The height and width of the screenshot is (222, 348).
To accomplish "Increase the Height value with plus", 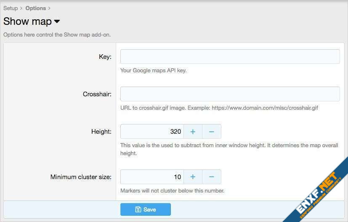I will tap(193, 132).
